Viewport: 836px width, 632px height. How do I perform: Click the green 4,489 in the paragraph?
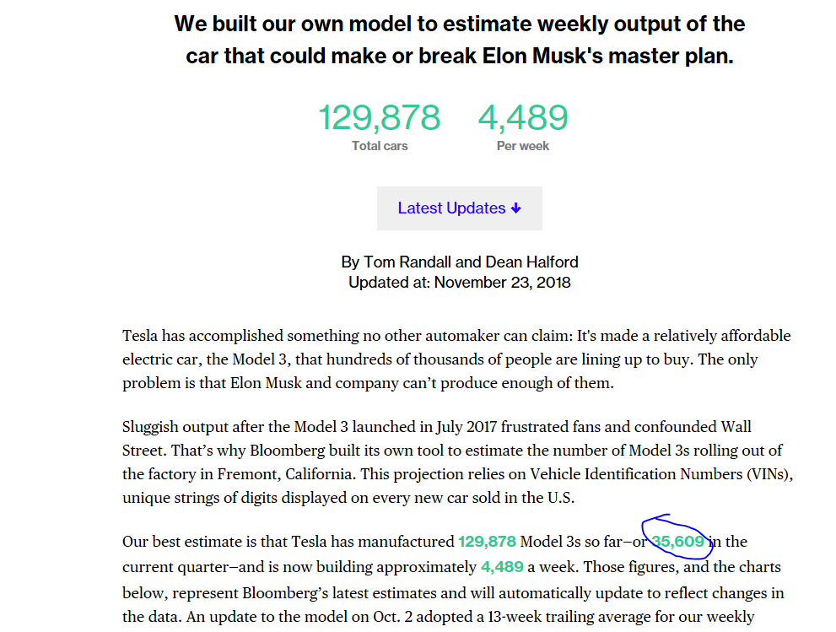502,567
